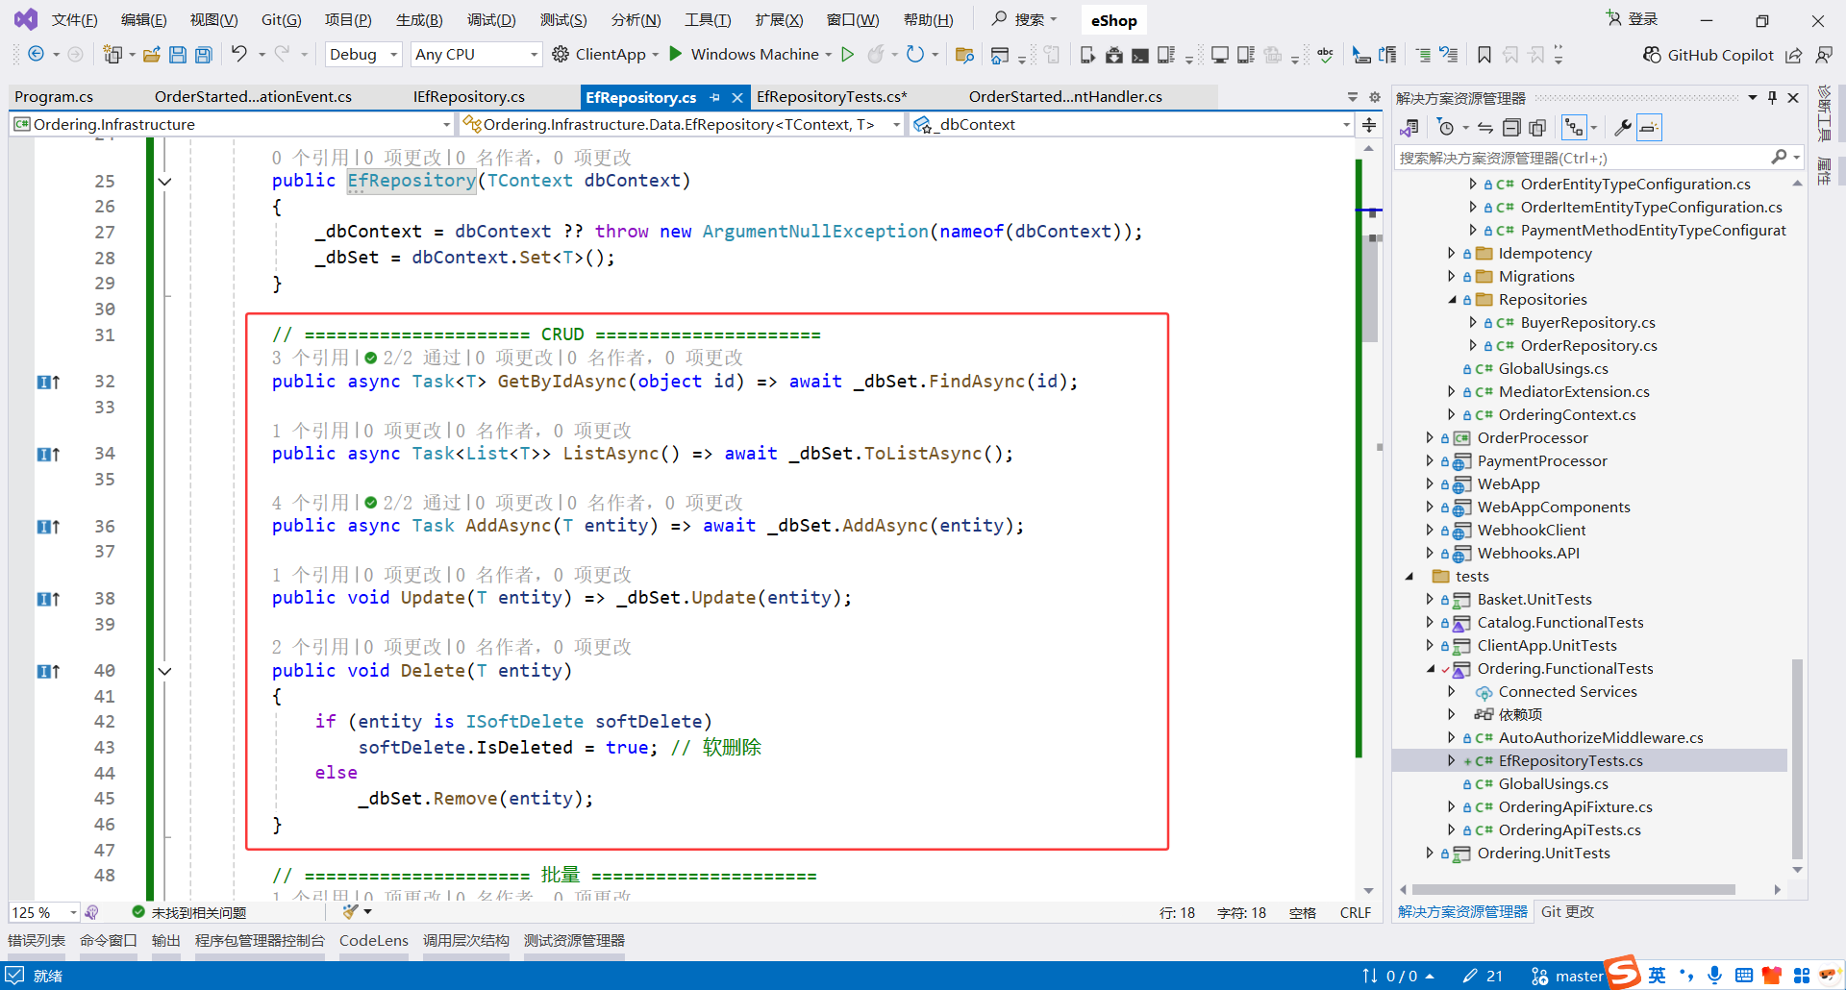Click the Solution Explorer horizontal scrollbar

[x=1573, y=890]
